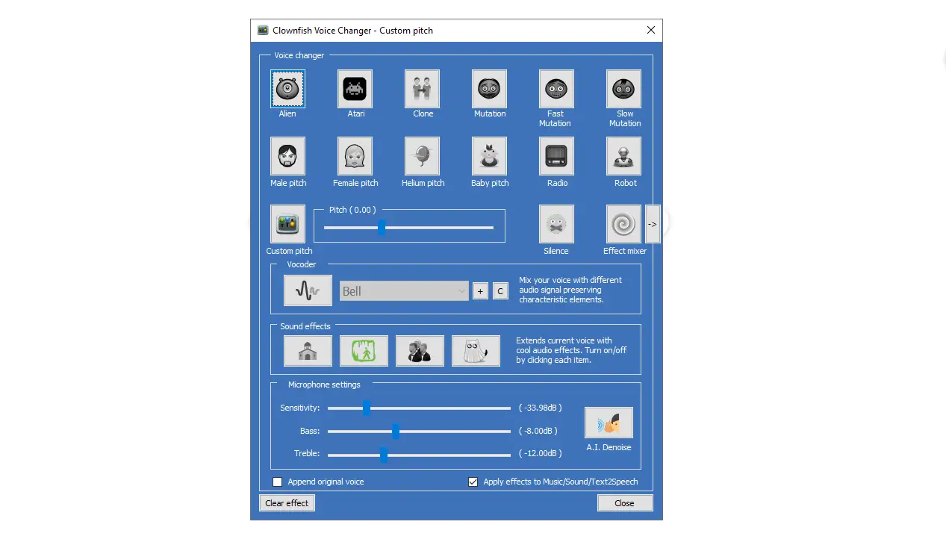Enable A.I. Denoise
This screenshot has width=946, height=551.
click(x=609, y=423)
